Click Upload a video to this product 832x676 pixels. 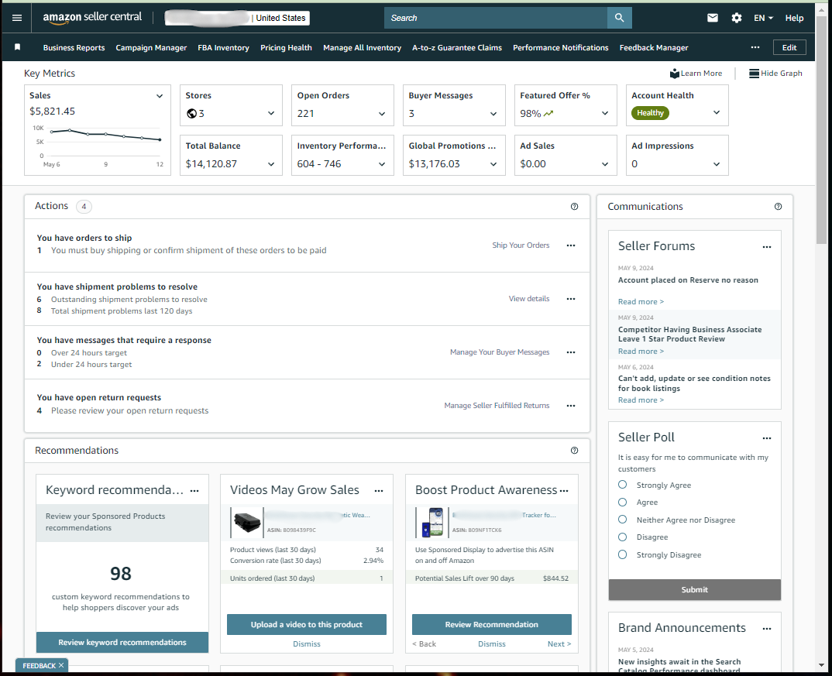click(x=307, y=625)
